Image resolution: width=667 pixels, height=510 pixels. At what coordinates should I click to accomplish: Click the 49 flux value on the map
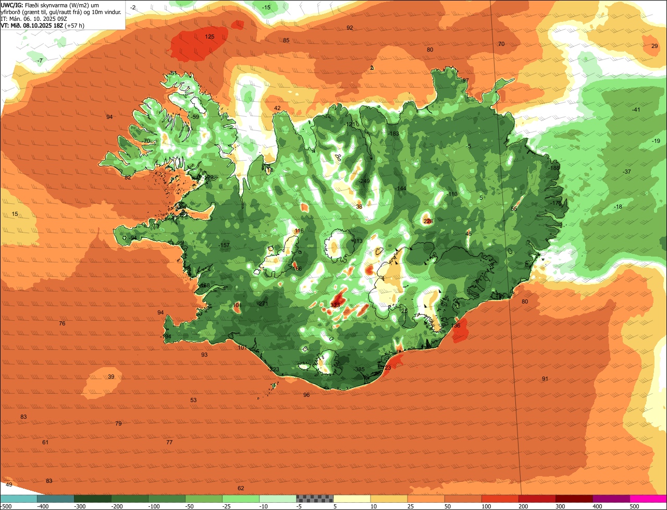[9, 484]
